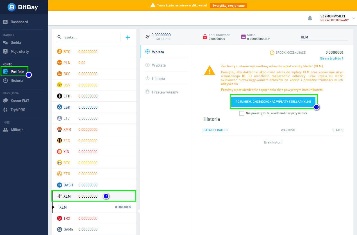Open Portfele in the sidebar
The height and width of the screenshot is (235, 357).
click(13, 72)
